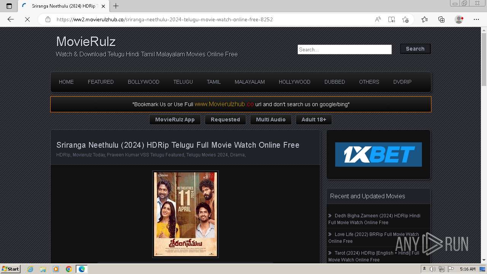The image size is (487, 274).
Task: Click Requested button
Action: click(x=225, y=119)
